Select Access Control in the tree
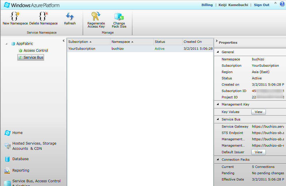The width and height of the screenshot is (286, 186). pyautogui.click(x=35, y=51)
